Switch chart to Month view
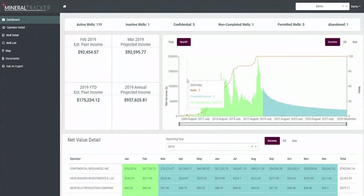 pos(184,42)
